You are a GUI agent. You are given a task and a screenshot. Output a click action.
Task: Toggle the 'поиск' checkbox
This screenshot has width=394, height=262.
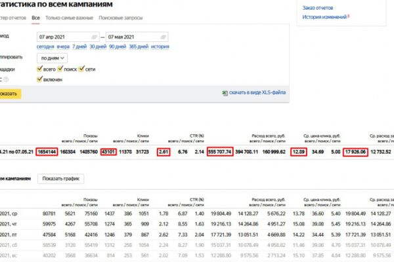(60, 69)
